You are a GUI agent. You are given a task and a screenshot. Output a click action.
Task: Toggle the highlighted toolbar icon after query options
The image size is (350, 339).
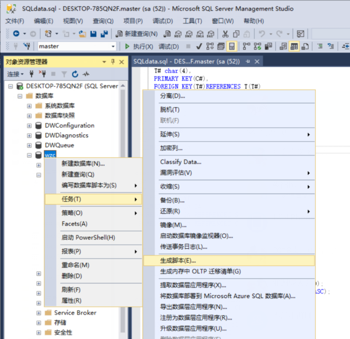click(x=232, y=46)
